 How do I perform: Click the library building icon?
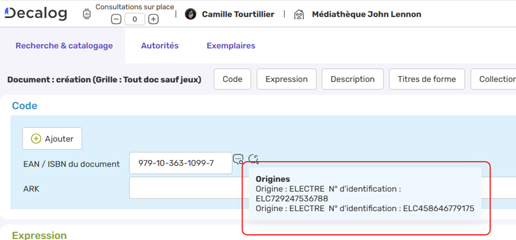(x=299, y=14)
